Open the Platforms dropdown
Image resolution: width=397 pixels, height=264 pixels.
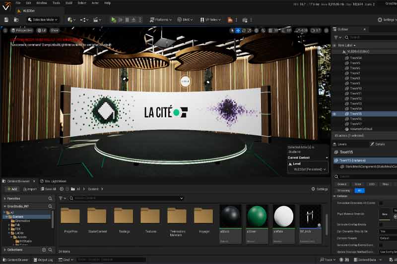click(160, 20)
